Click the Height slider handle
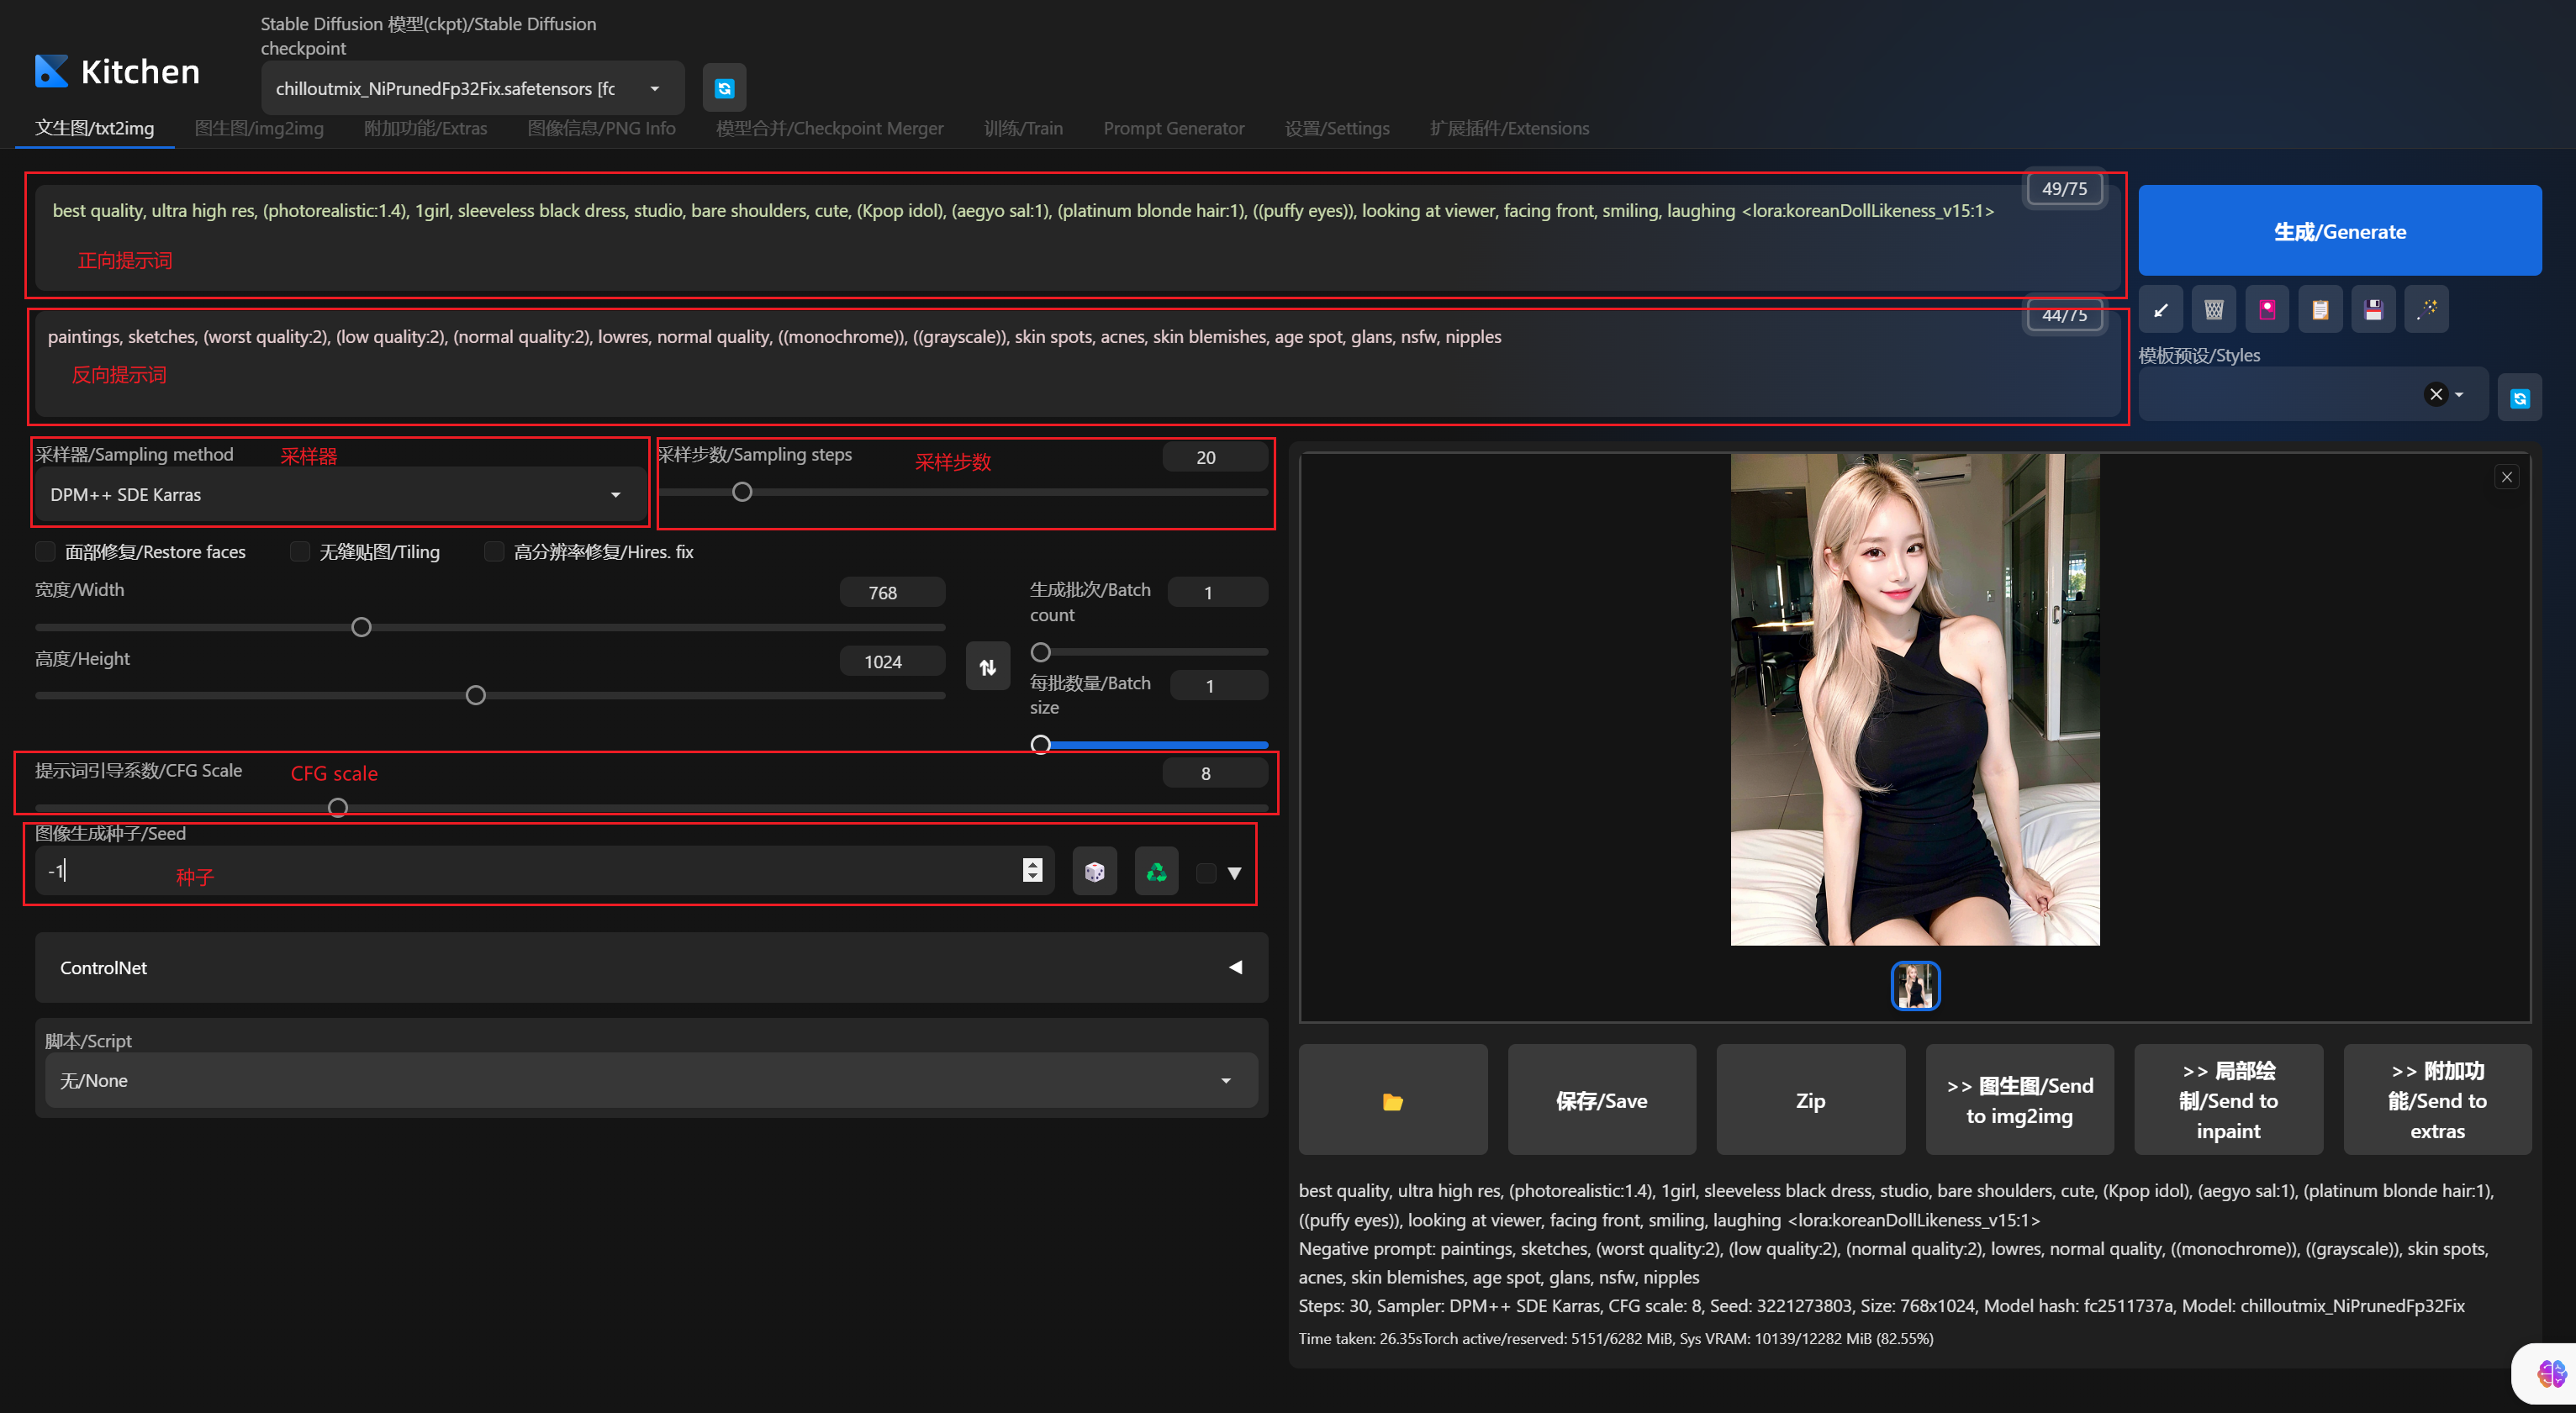This screenshot has height=1413, width=2576. pyautogui.click(x=476, y=695)
